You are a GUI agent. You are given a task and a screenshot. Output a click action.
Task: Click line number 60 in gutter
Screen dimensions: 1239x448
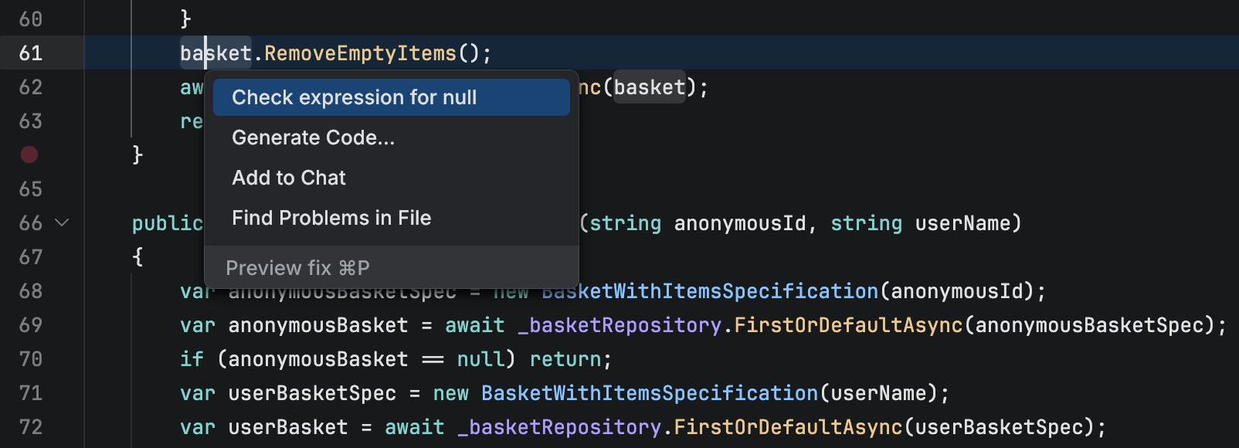click(x=31, y=19)
